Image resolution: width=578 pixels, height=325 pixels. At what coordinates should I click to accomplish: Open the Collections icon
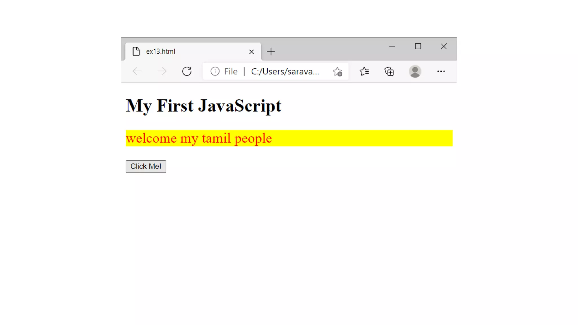click(389, 71)
